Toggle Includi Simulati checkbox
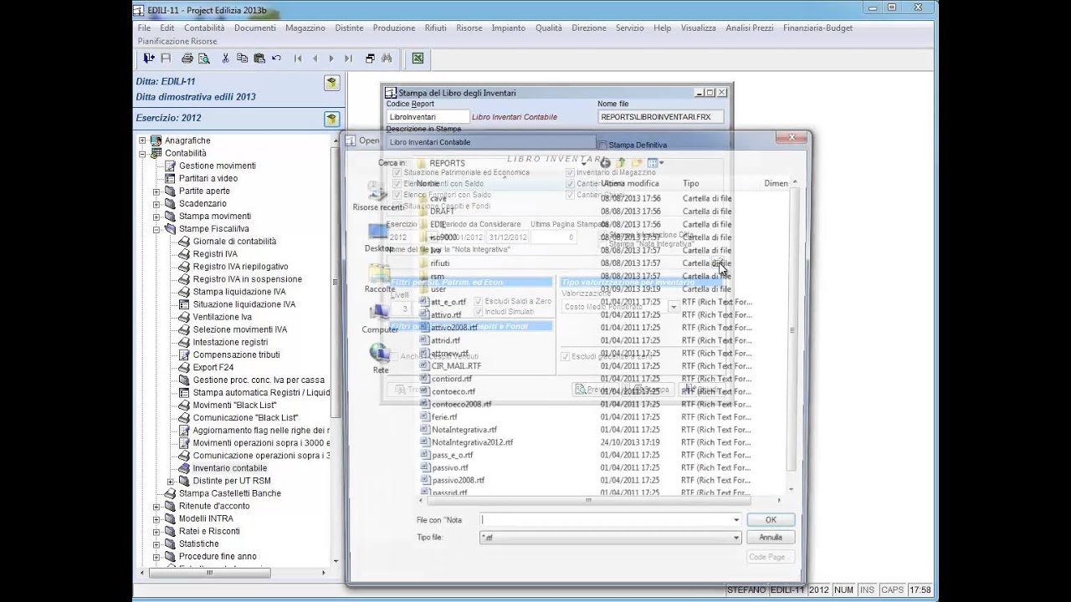Screen dimensions: 1071x602 478,311
